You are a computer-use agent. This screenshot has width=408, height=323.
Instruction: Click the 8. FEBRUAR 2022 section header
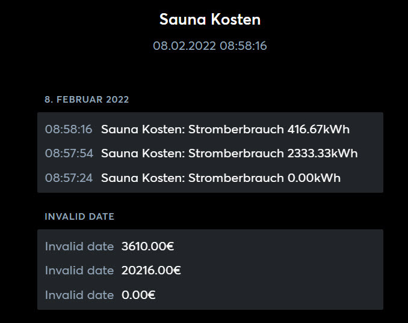[x=87, y=100]
